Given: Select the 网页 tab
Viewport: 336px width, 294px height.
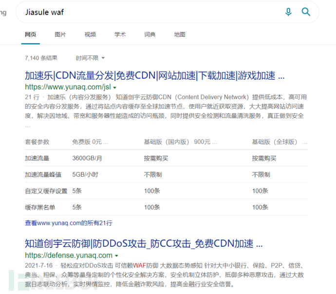Looking at the screenshot, I should coord(30,35).
